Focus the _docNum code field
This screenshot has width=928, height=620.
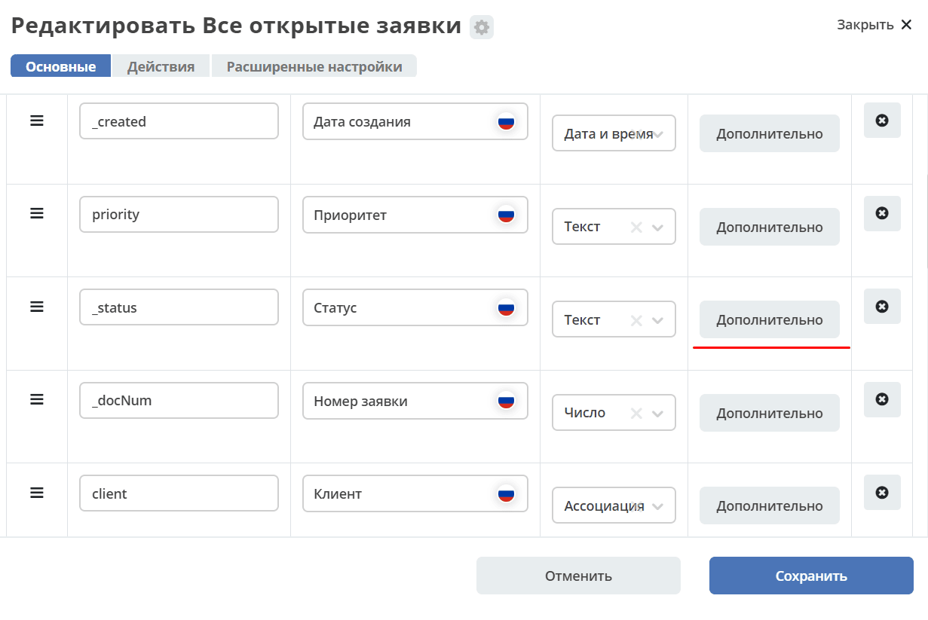click(179, 400)
